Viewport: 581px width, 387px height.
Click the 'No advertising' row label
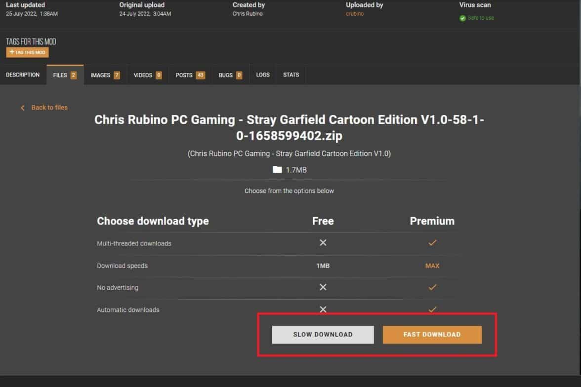pyautogui.click(x=118, y=287)
